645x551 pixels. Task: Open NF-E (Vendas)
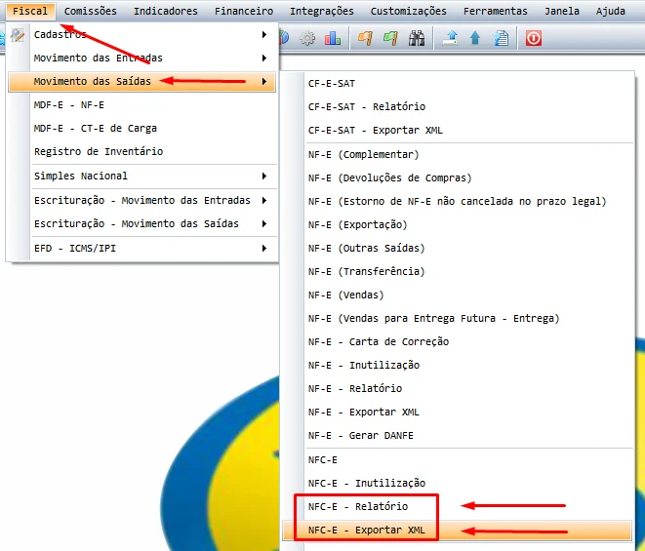tap(458, 295)
